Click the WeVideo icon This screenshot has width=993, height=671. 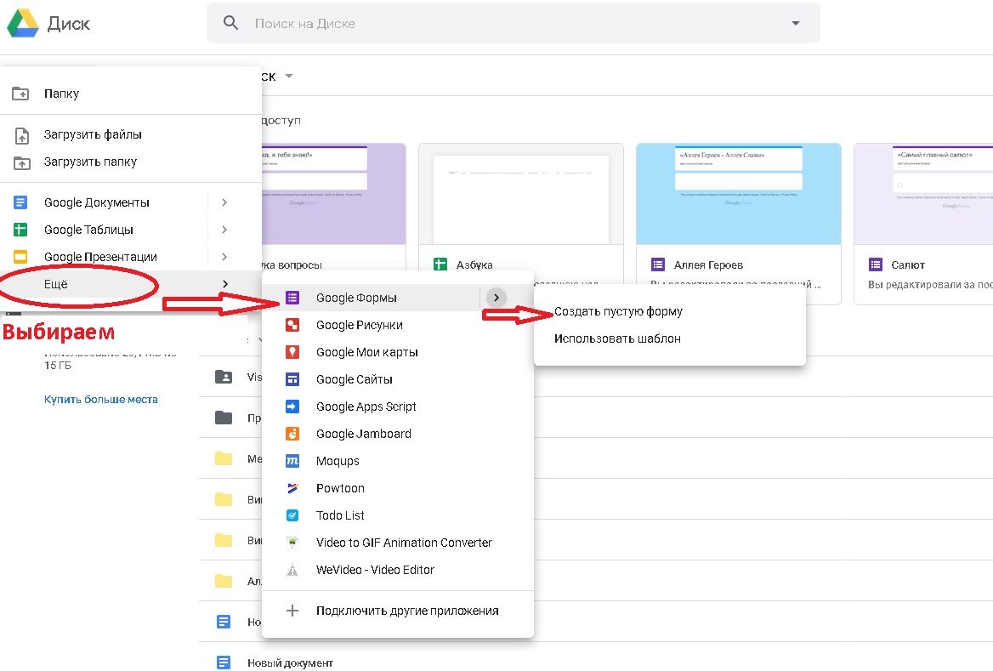[292, 571]
